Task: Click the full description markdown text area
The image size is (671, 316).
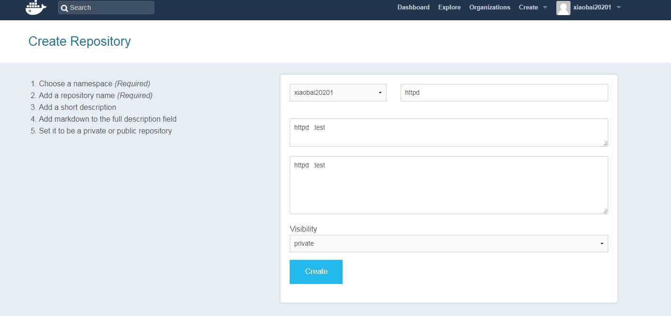Action: 449,185
